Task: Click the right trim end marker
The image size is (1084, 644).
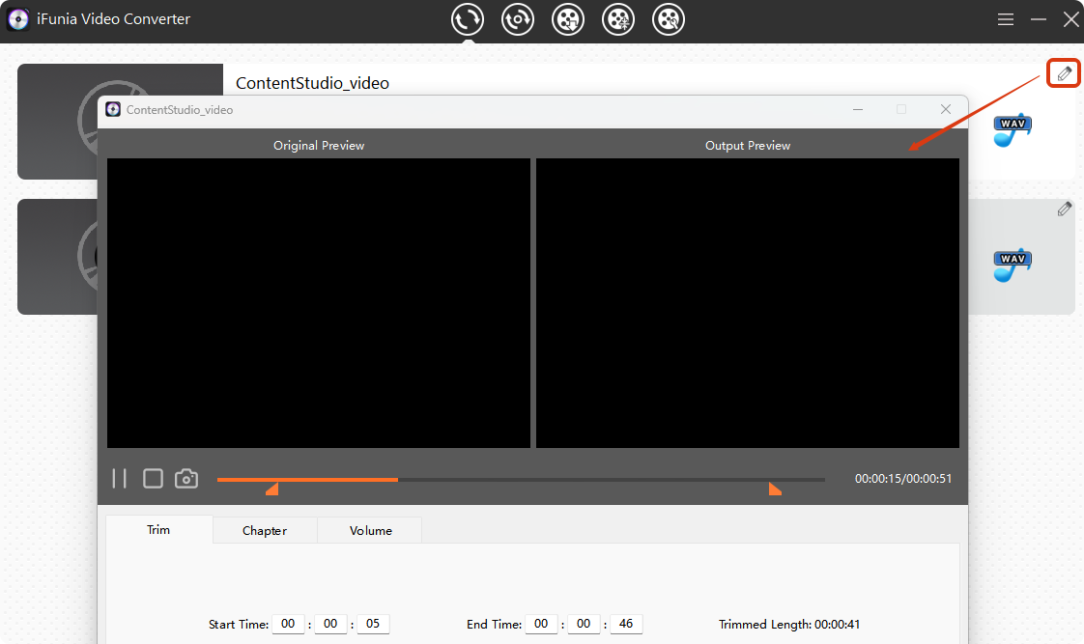Action: pos(774,490)
